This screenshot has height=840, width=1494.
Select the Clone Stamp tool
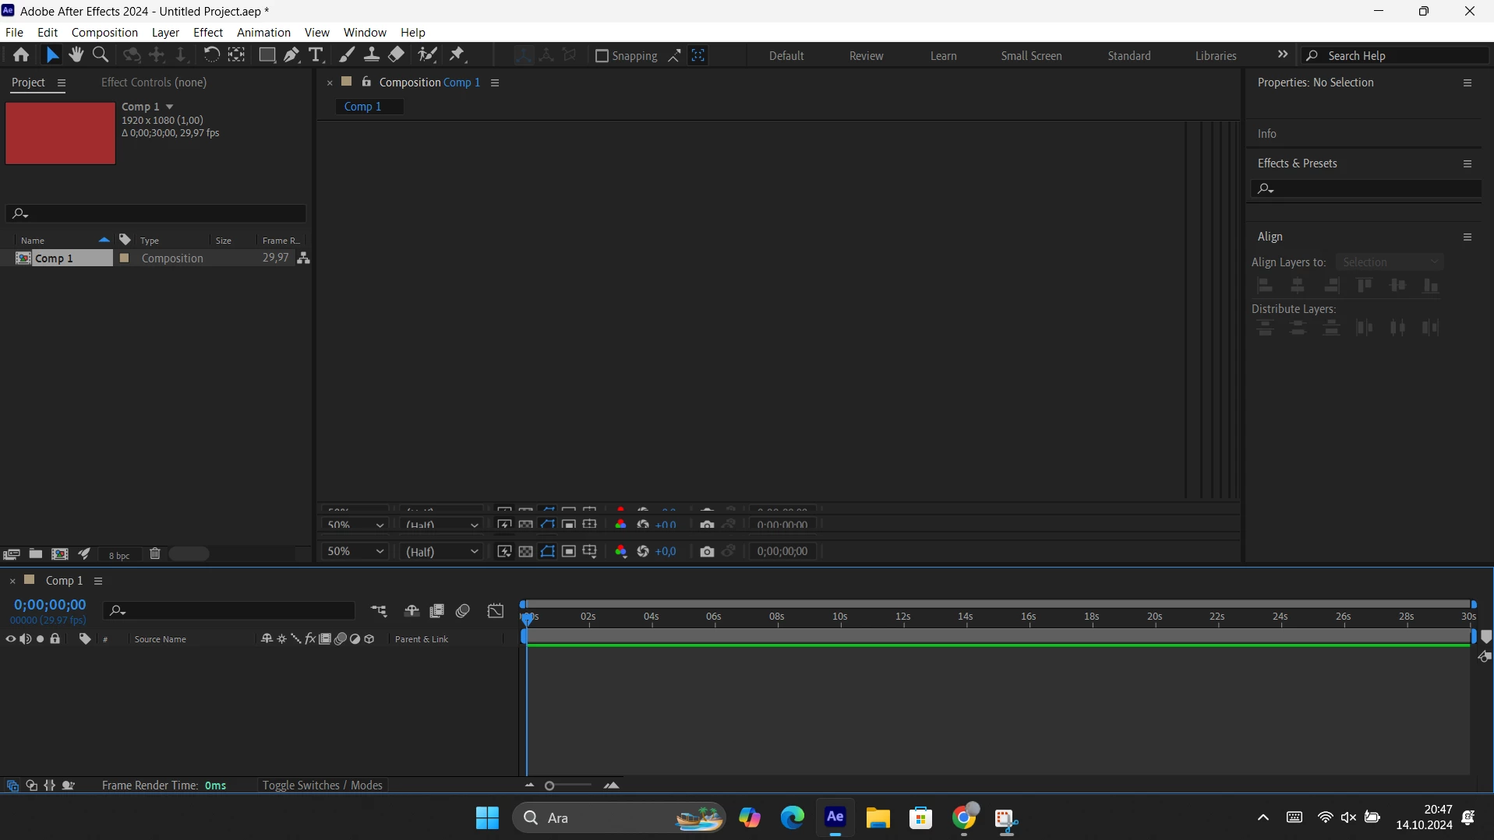tap(372, 54)
